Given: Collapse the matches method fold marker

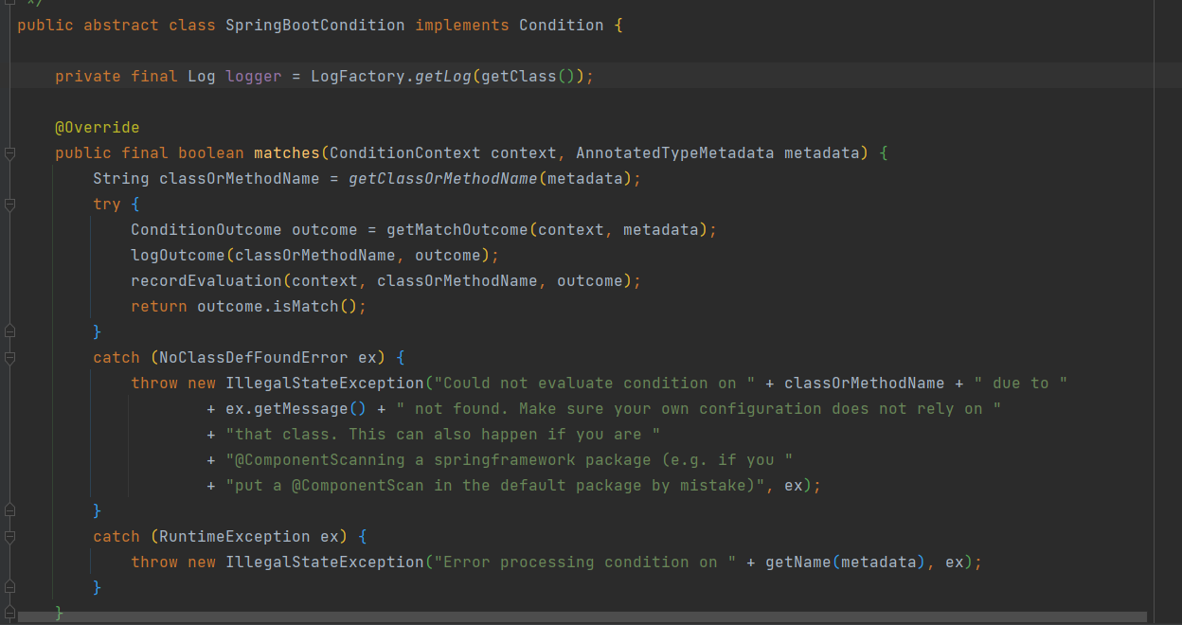Looking at the screenshot, I should pos(9,153).
